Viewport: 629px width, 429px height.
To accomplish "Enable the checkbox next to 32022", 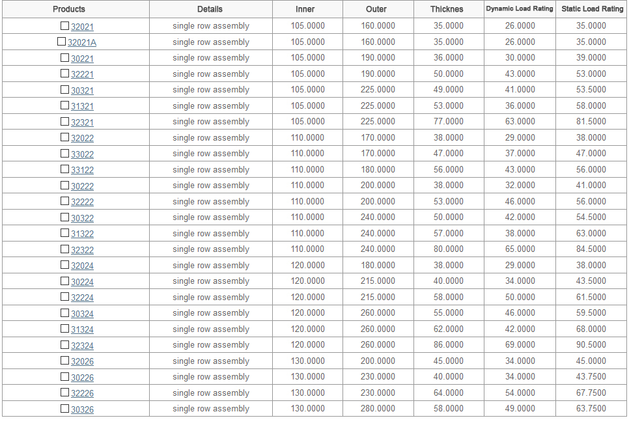I will (x=64, y=137).
